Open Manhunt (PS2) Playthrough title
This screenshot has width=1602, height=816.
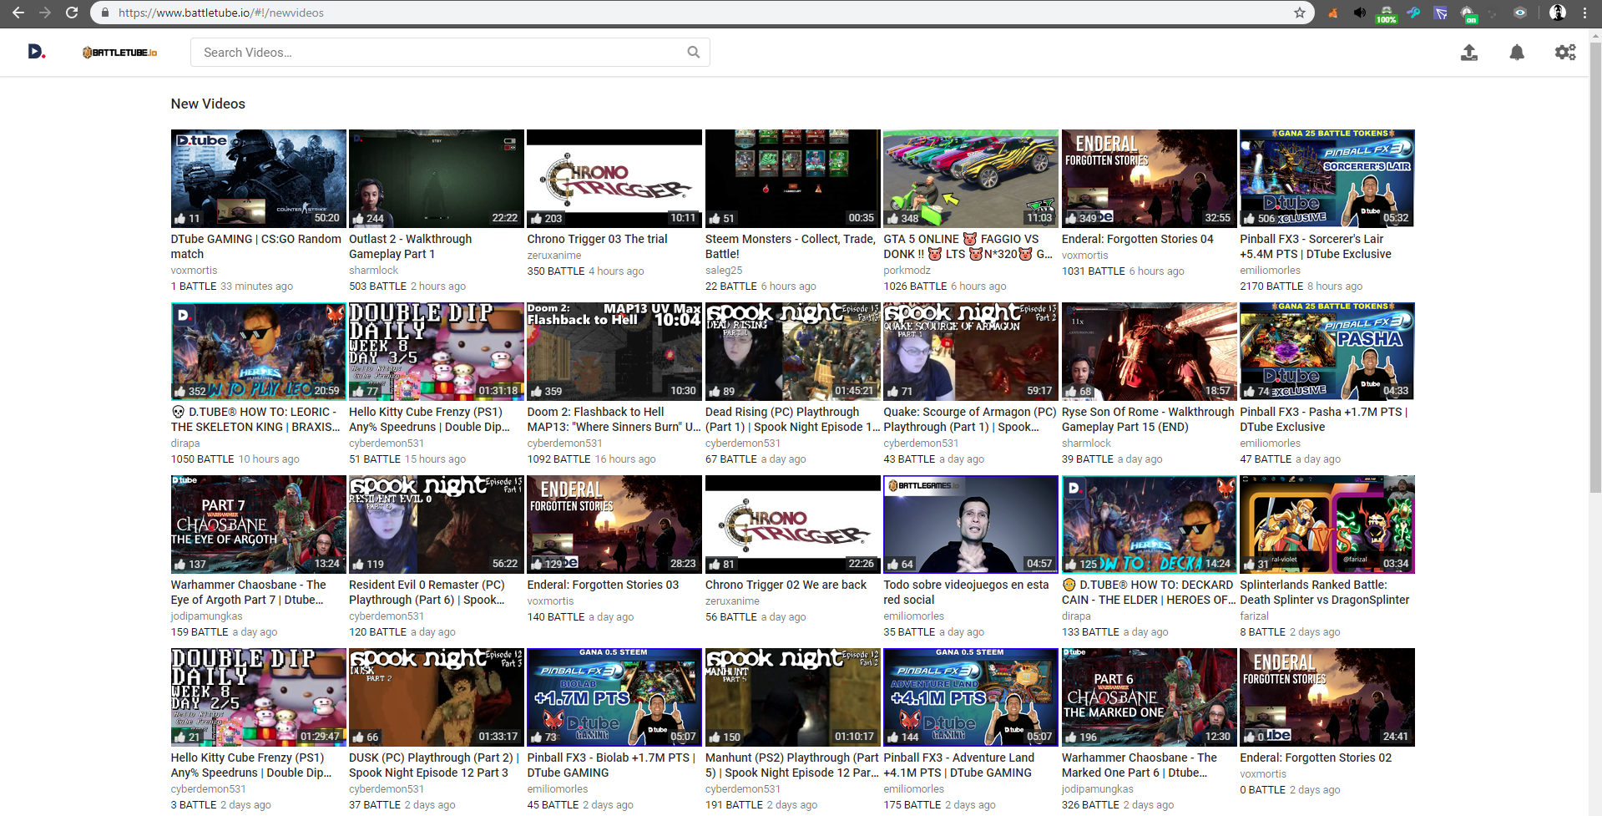792,765
